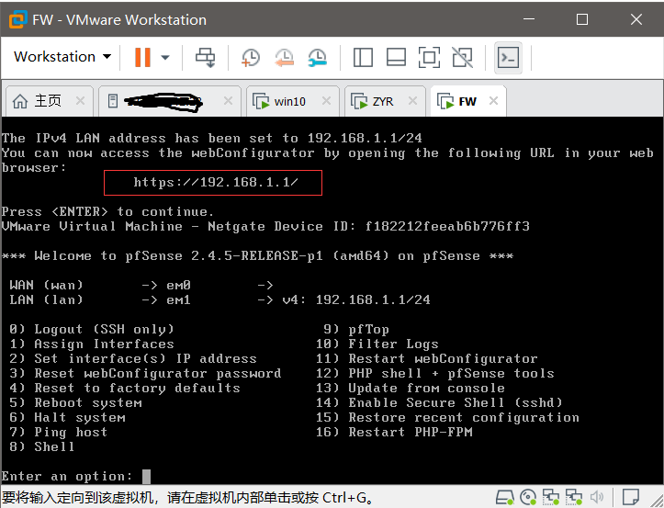Click '4) Reset to factory defaults' line
This screenshot has height=508, width=664.
(x=125, y=388)
